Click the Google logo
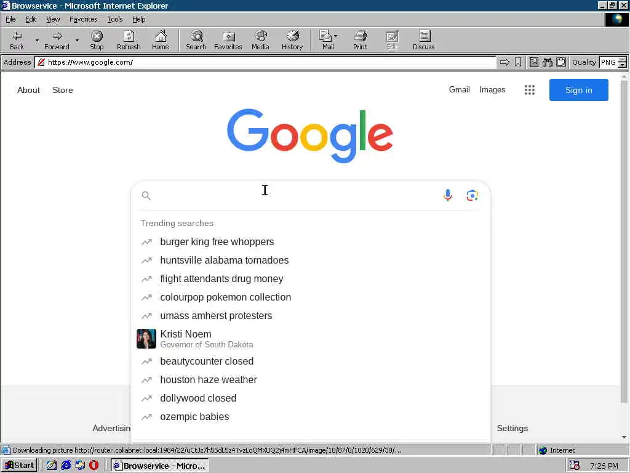The height and width of the screenshot is (473, 630). pos(310,135)
